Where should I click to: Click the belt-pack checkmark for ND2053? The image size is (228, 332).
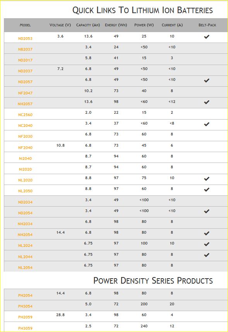click(207, 37)
